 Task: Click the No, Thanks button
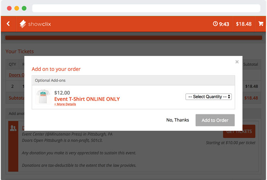pos(177,120)
